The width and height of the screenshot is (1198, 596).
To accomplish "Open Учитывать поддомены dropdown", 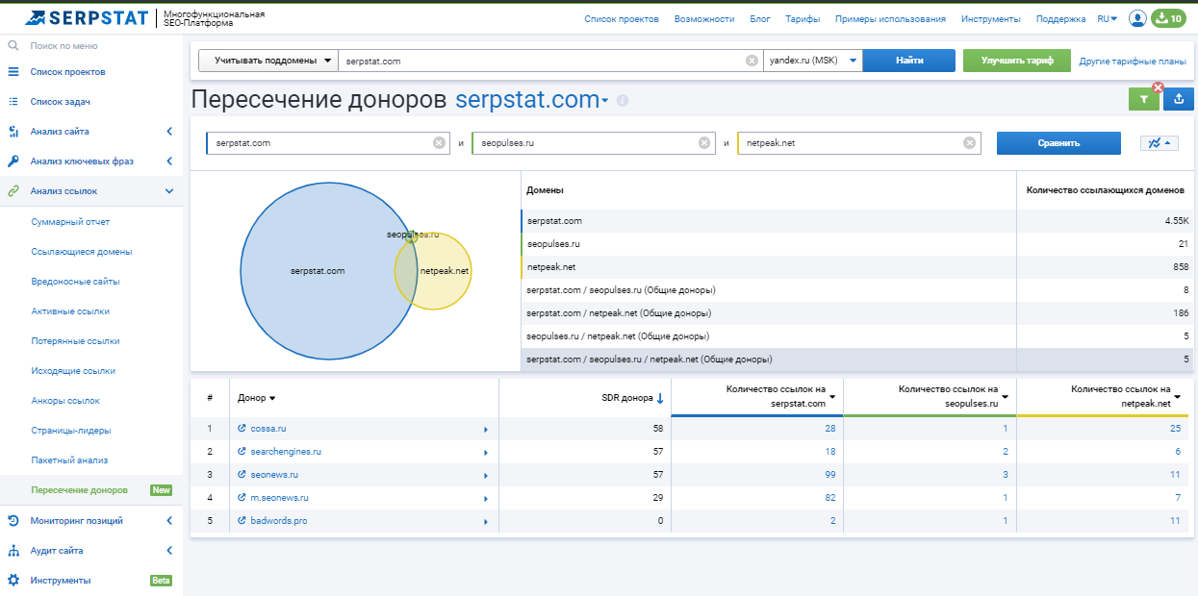I will click(x=268, y=61).
